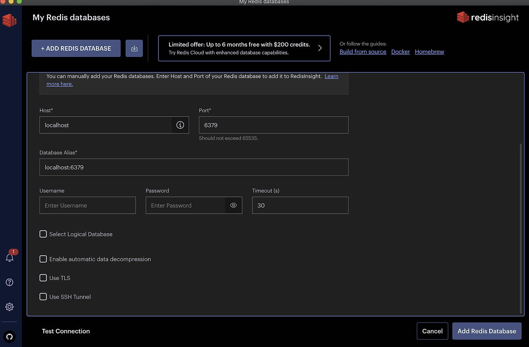Screen dimensions: 529x347
Task: Toggle password visibility eye icon
Action: tap(234, 205)
